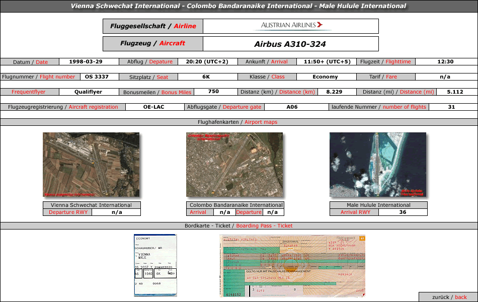478x302 pixels.
Task: Select flight time value 12:30
Action: point(445,61)
